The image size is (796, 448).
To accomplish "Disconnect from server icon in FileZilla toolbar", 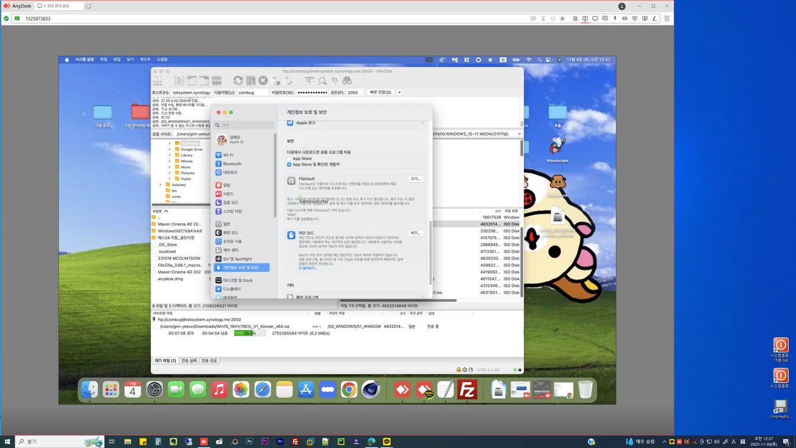I will click(276, 81).
